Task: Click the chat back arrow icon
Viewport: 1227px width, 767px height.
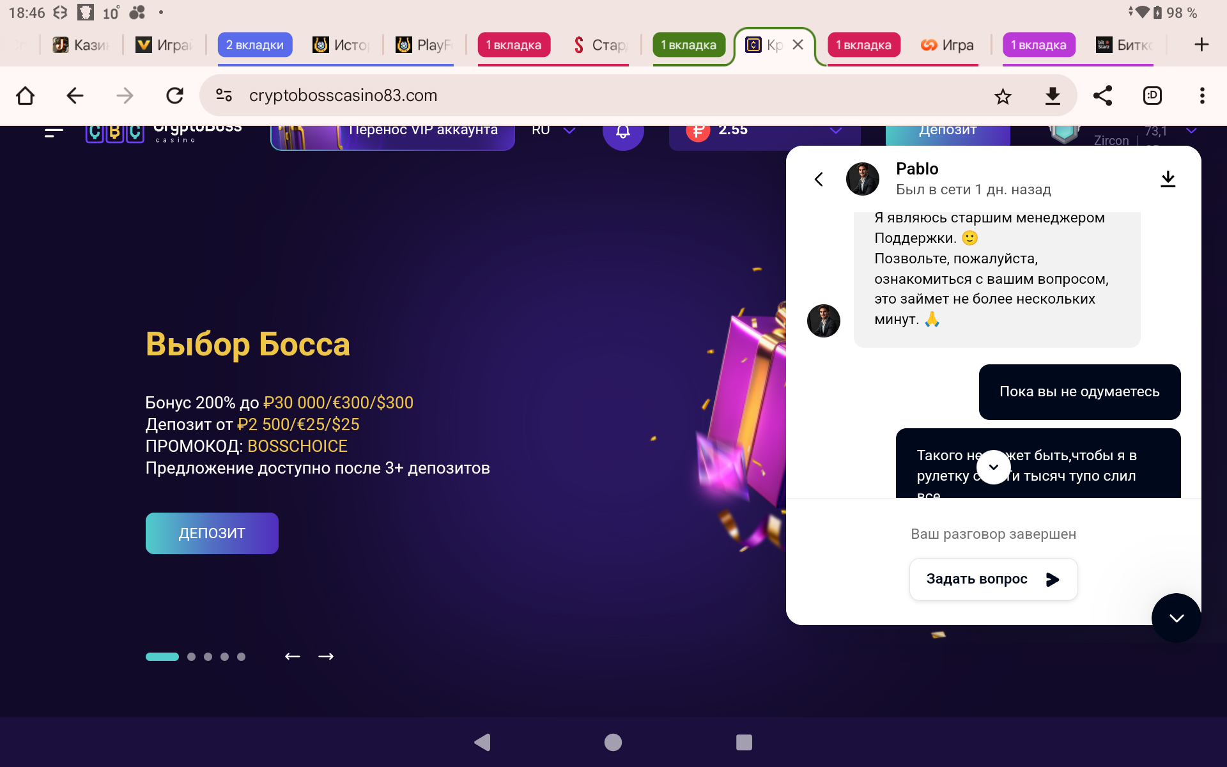Action: [x=819, y=180]
